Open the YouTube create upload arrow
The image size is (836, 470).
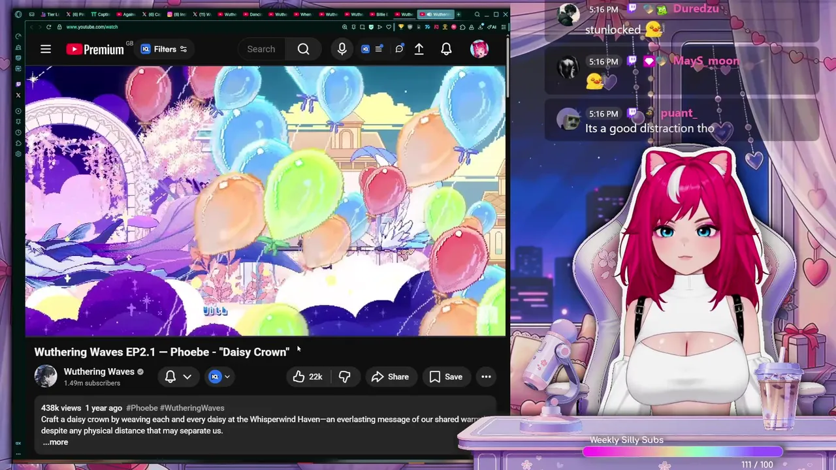(419, 49)
